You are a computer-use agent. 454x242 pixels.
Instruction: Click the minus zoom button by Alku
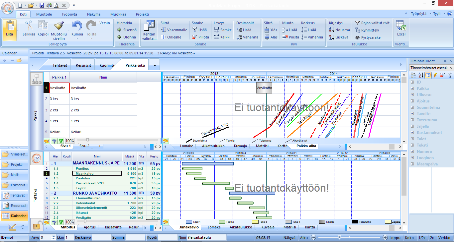[x=313, y=237]
